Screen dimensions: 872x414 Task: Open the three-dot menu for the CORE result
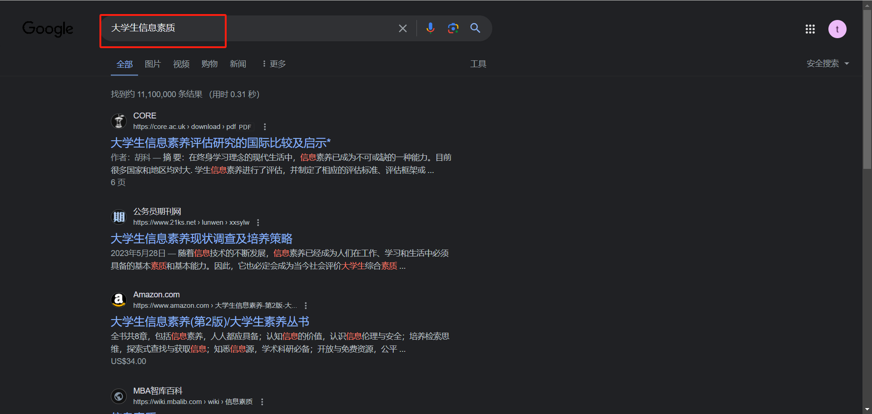coord(265,127)
